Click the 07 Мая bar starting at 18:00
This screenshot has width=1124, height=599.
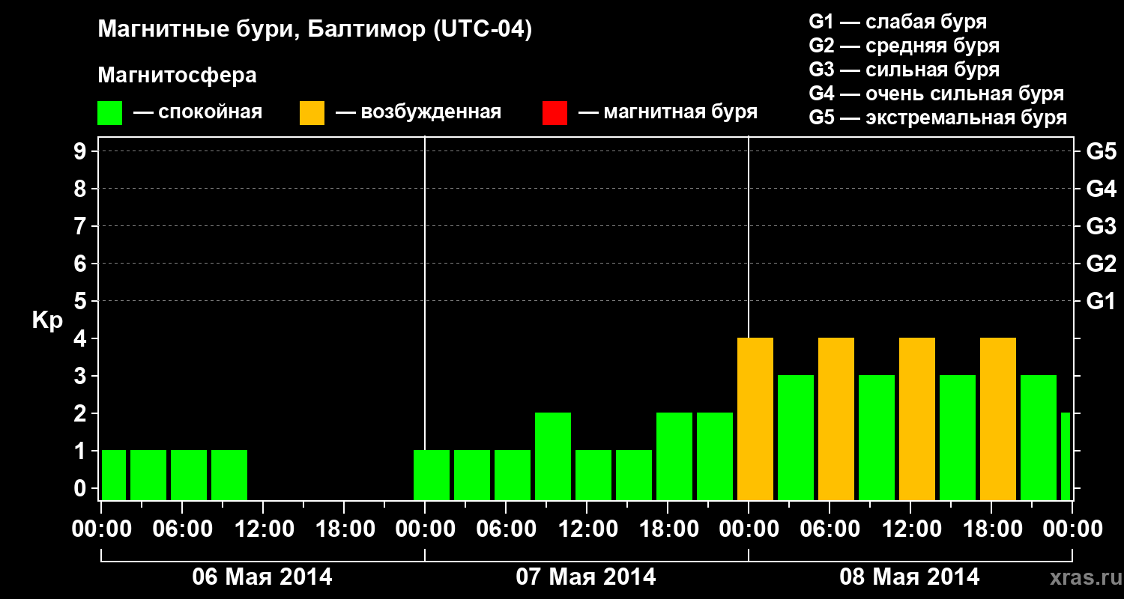(674, 456)
